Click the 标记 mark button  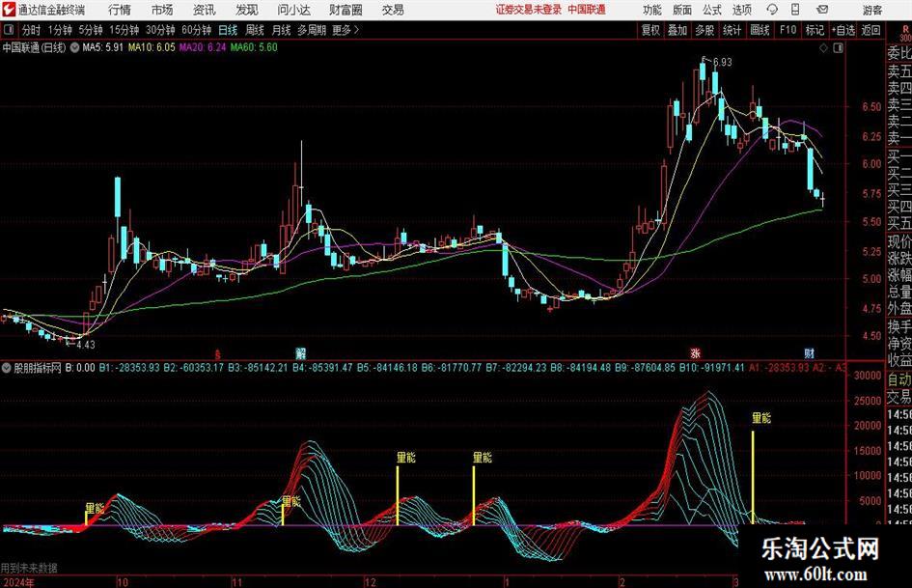pyautogui.click(x=815, y=30)
